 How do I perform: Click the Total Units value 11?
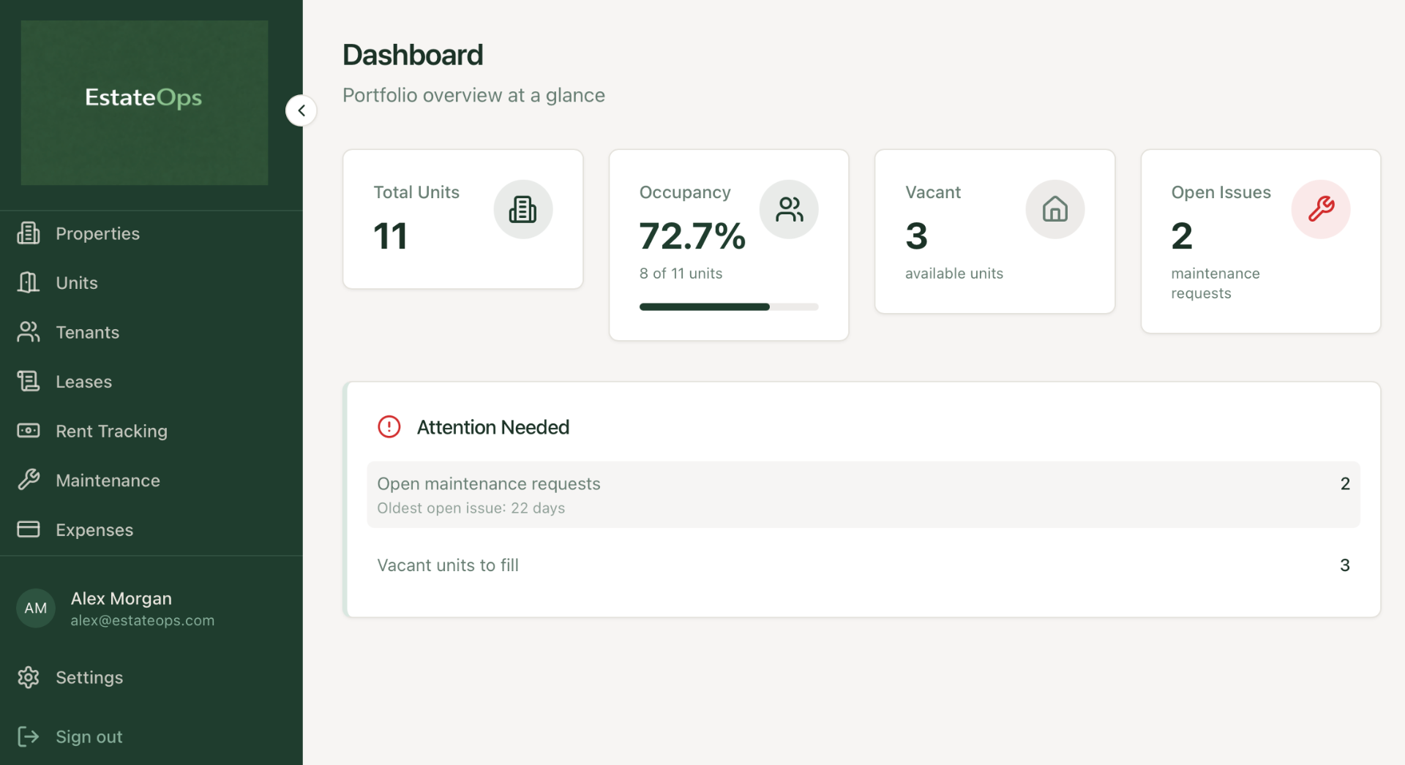390,235
